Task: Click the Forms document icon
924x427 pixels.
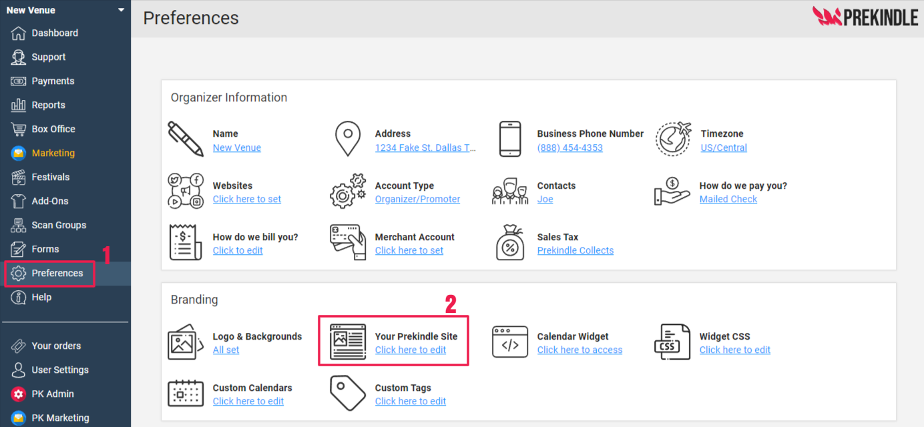Action: [x=19, y=249]
